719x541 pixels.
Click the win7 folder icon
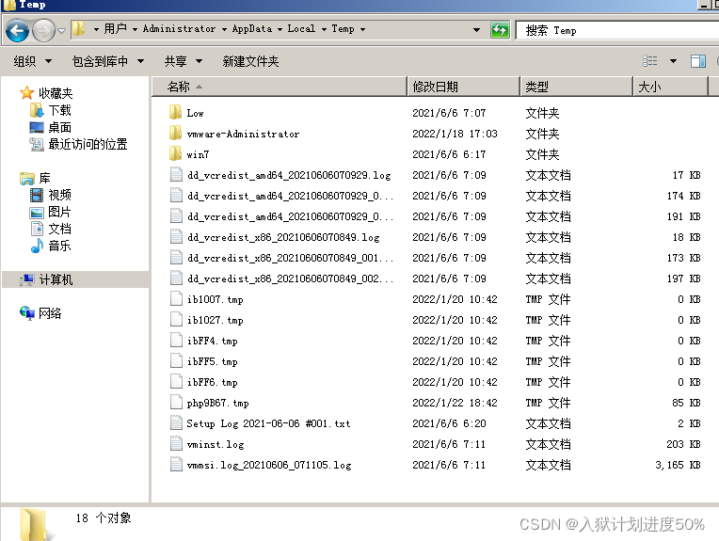[176, 153]
